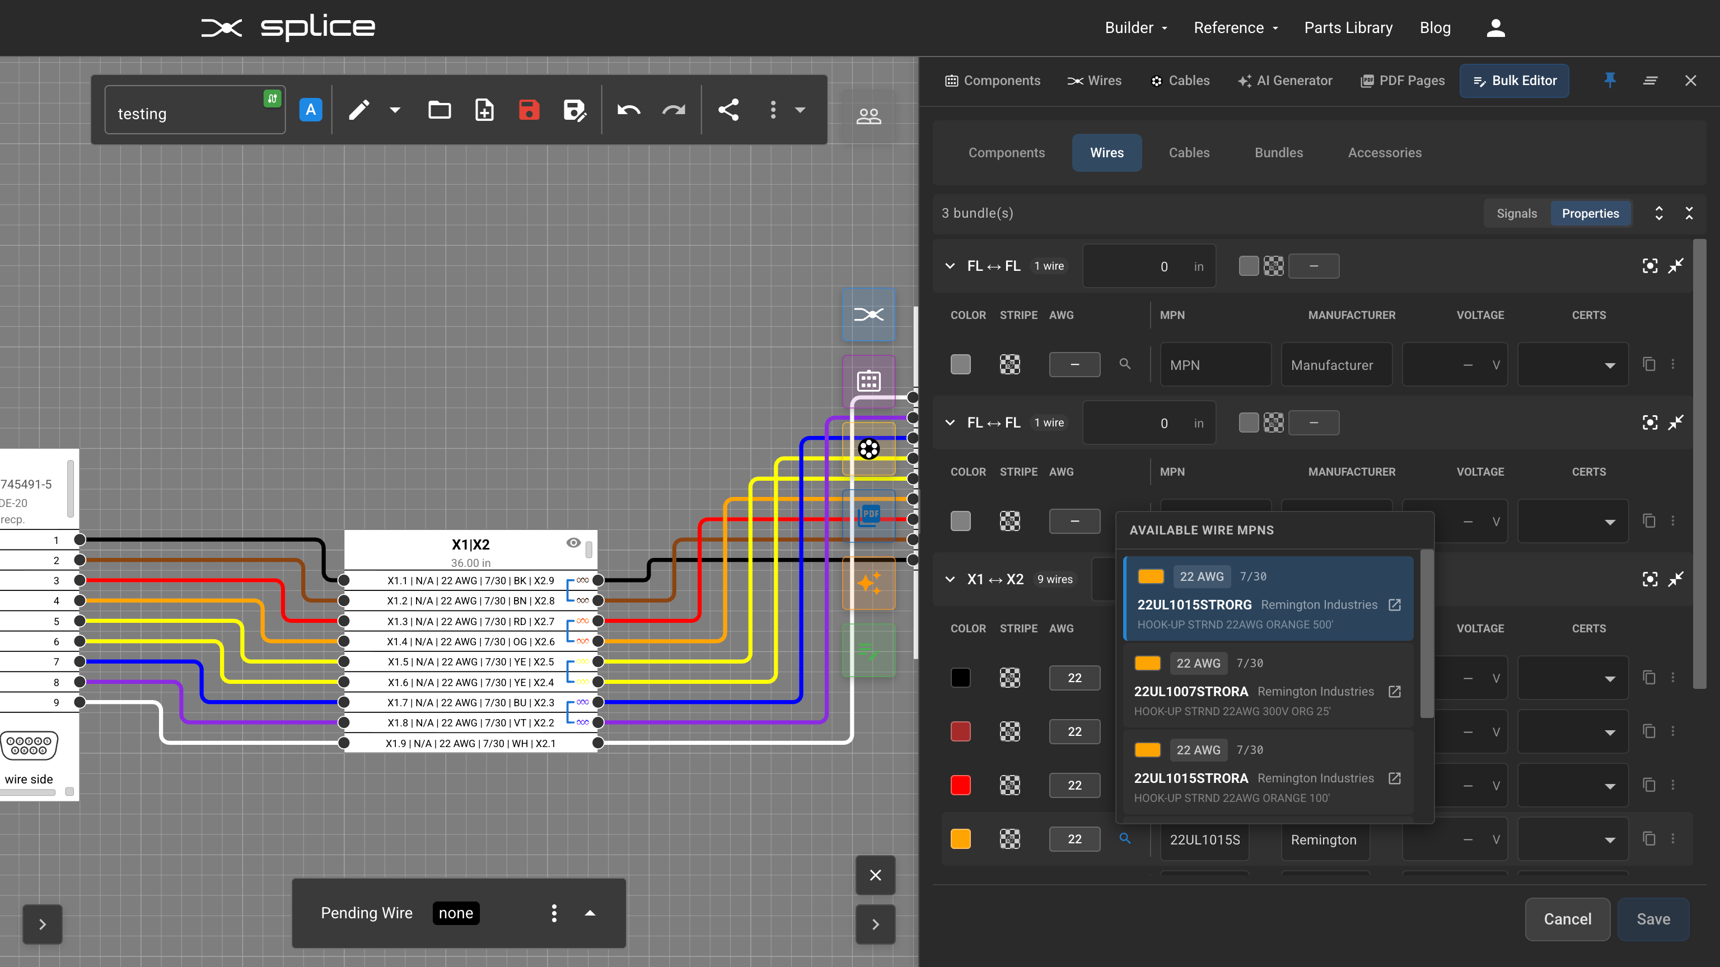Toggle the blue A annotation option

tap(311, 110)
